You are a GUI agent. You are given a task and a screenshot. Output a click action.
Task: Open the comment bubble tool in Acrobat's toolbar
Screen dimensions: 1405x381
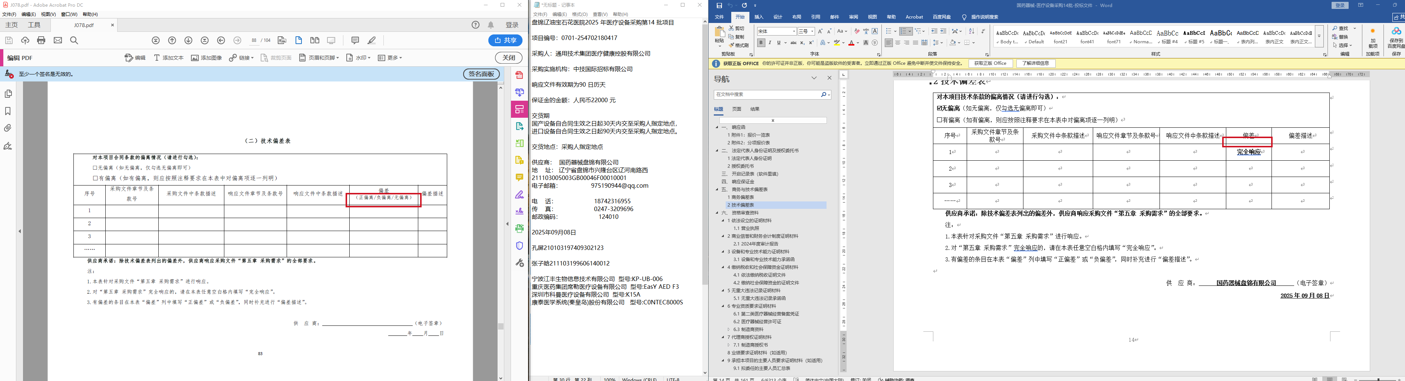[355, 40]
